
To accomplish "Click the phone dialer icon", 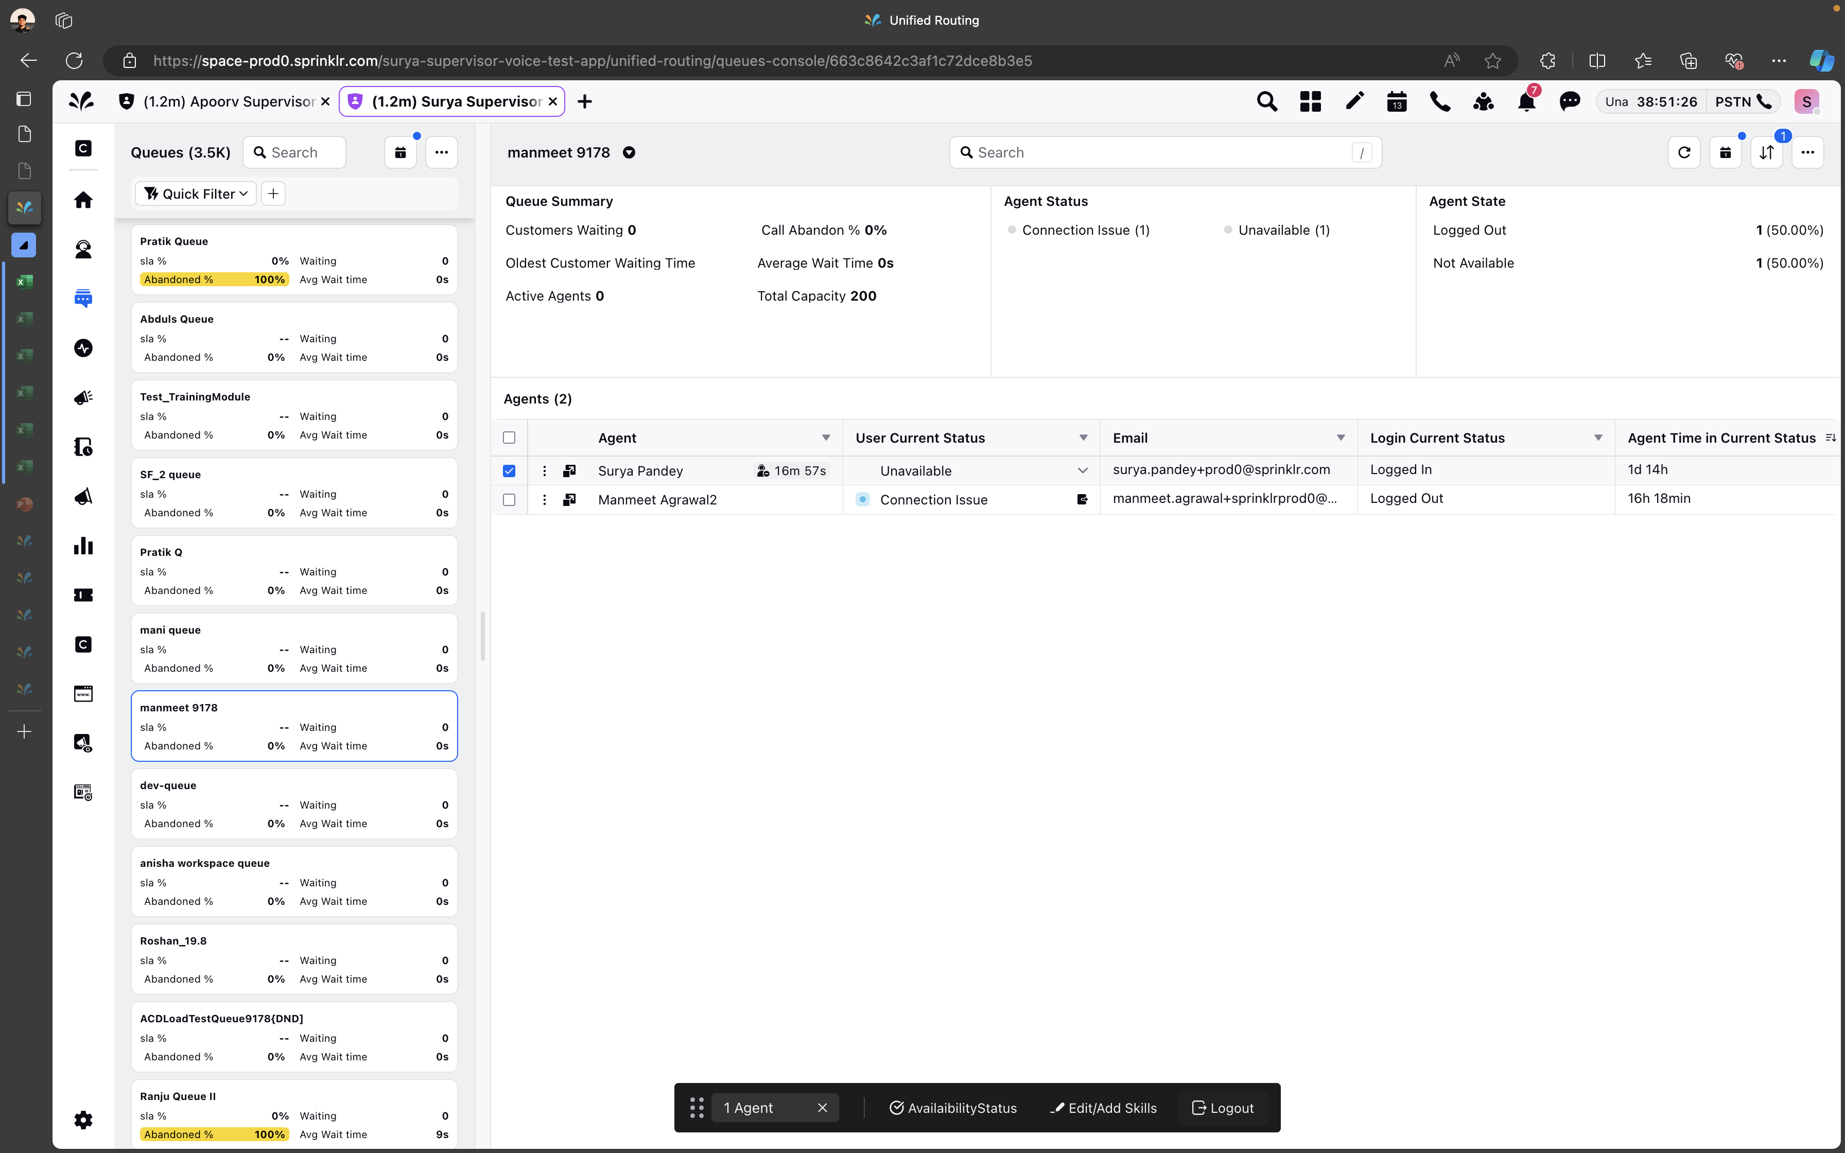I will (x=1439, y=101).
